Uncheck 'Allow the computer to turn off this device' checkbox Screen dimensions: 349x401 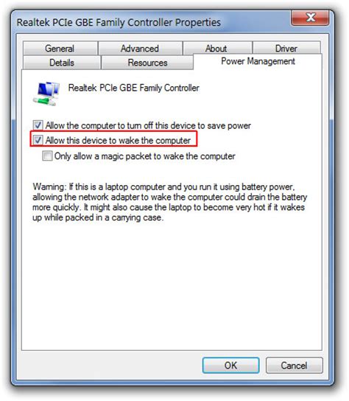[x=38, y=125]
